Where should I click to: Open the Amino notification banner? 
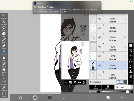click(67, 8)
